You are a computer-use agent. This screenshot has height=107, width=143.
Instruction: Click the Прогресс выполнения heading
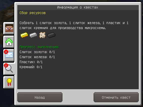[x=39, y=47]
